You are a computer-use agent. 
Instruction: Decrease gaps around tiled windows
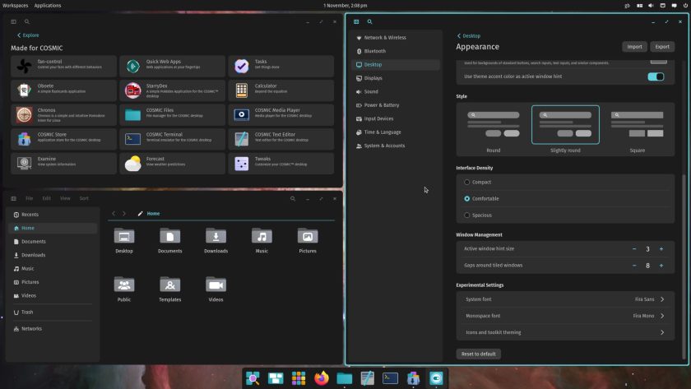click(x=634, y=266)
